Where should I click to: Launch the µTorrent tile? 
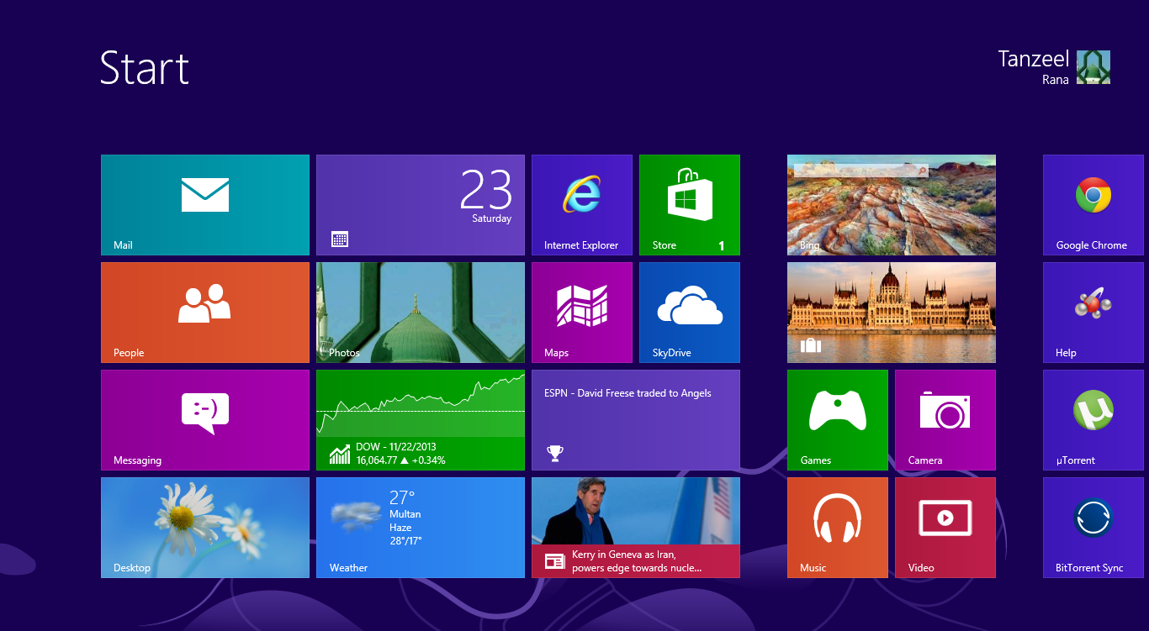(x=1093, y=420)
